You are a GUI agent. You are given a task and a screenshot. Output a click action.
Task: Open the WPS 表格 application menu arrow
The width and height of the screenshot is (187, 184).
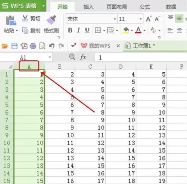click(x=44, y=6)
